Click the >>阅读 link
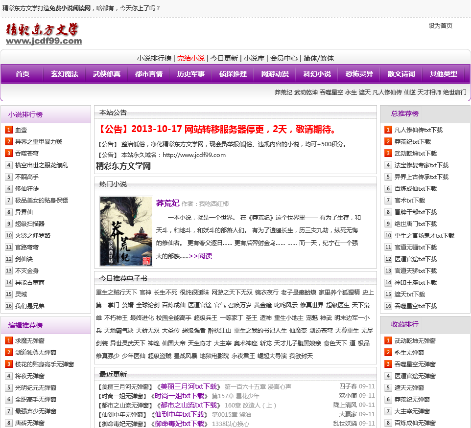The height and width of the screenshot is (428, 471). point(201,256)
